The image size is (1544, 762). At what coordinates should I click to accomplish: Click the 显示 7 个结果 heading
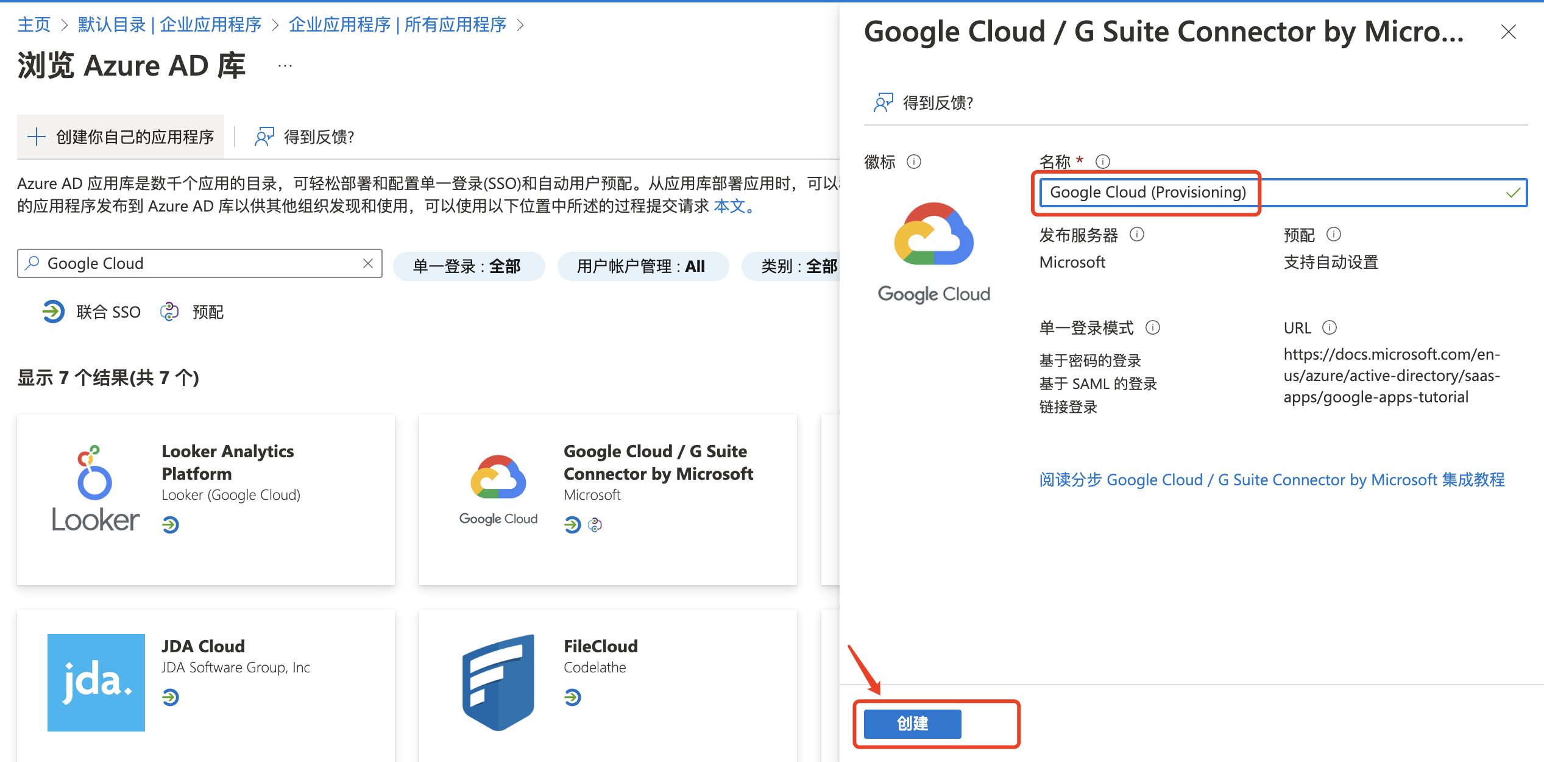pos(108,377)
